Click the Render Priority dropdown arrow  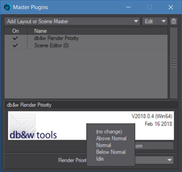[x=170, y=160]
